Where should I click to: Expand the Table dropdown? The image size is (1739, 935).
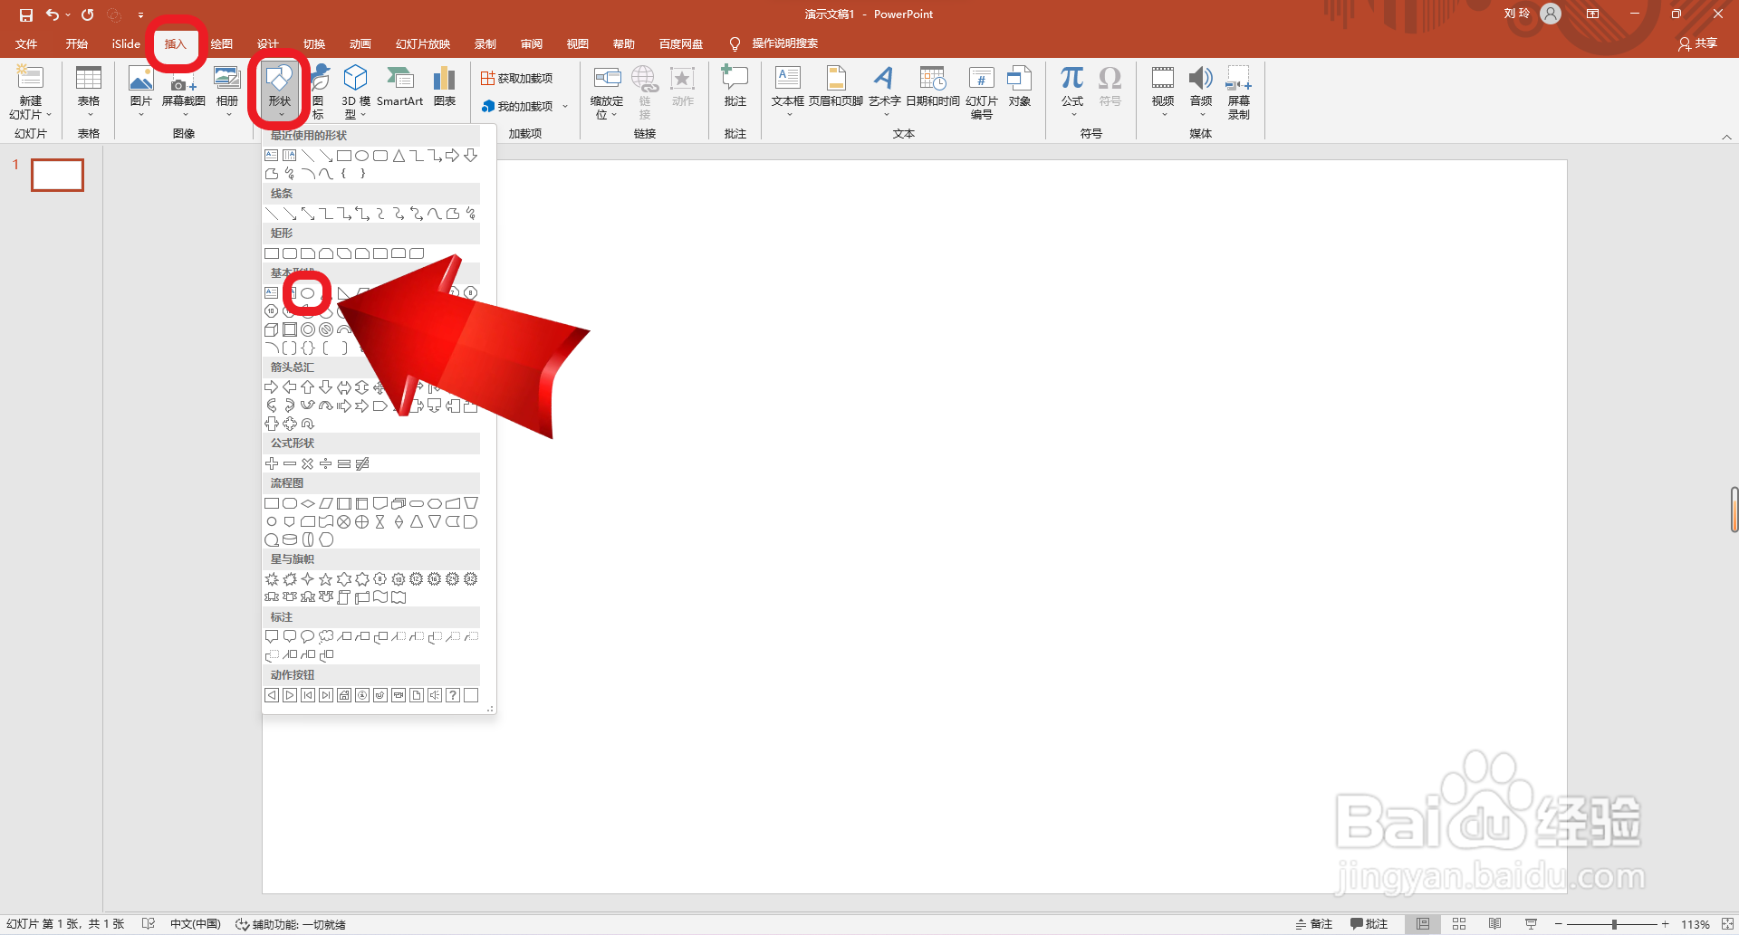[89, 115]
